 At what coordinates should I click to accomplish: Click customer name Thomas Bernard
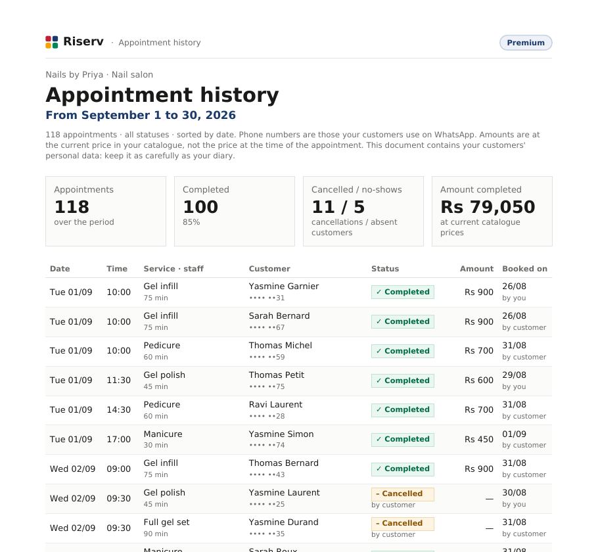tap(283, 463)
